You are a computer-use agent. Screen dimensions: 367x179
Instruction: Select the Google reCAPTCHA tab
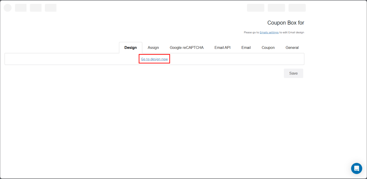pyautogui.click(x=187, y=48)
